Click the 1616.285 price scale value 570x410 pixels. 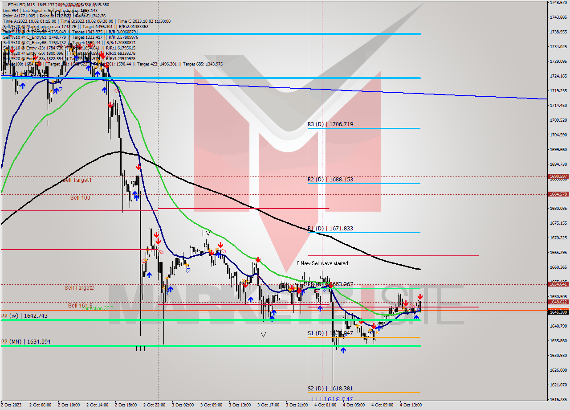(558, 399)
